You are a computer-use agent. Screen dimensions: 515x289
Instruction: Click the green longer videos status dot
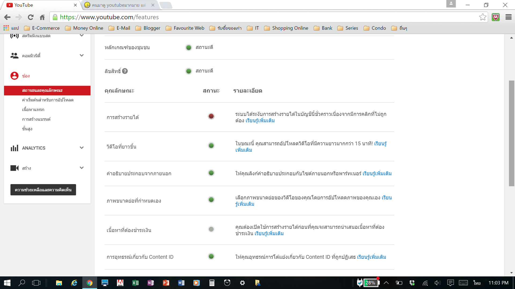[211, 146]
